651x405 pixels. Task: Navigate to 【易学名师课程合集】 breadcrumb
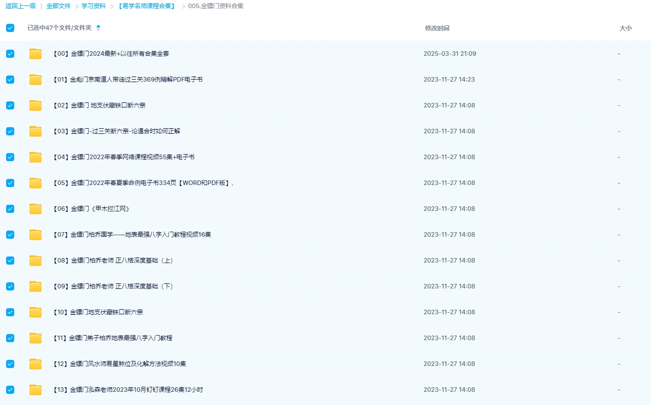pyautogui.click(x=146, y=6)
